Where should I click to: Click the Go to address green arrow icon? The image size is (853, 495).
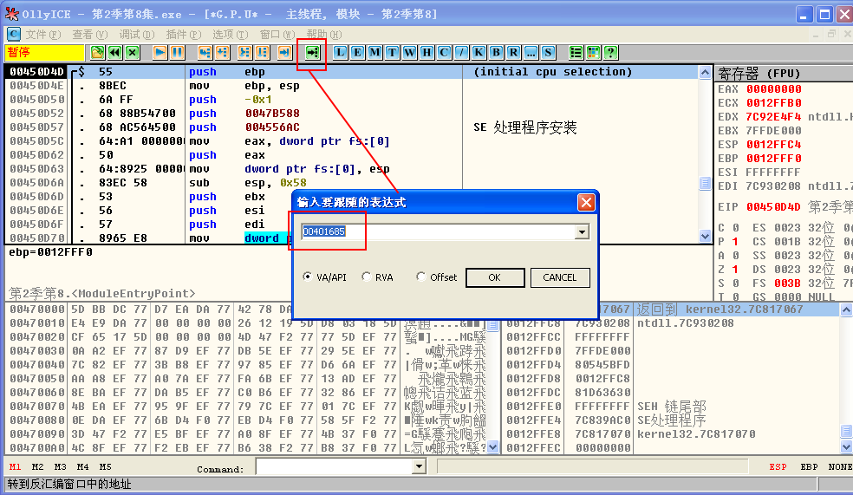[x=312, y=53]
